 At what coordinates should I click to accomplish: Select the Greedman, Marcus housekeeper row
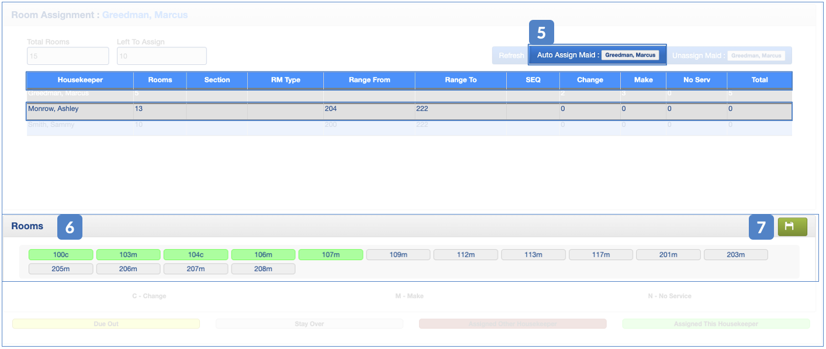(80, 94)
